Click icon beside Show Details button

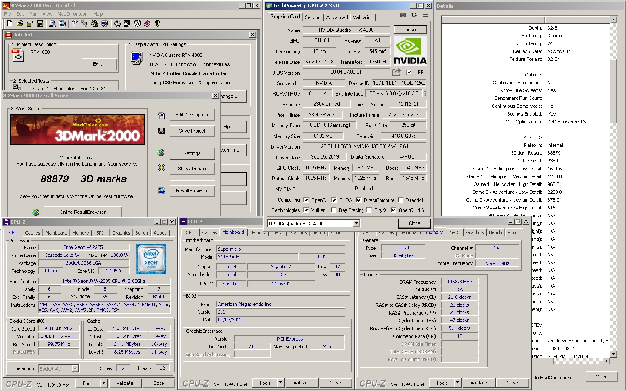[161, 168]
